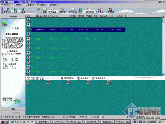
Task: Click machine 7 icon in lower pane
Action: tap(108, 82)
